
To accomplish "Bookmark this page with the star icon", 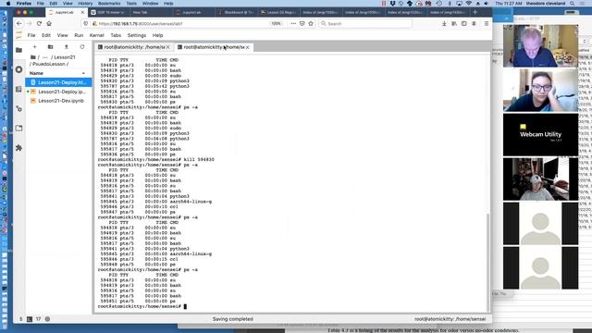I will (x=311, y=23).
